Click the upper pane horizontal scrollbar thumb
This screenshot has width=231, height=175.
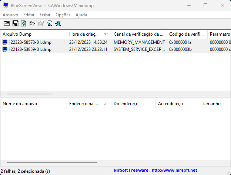click(x=30, y=94)
